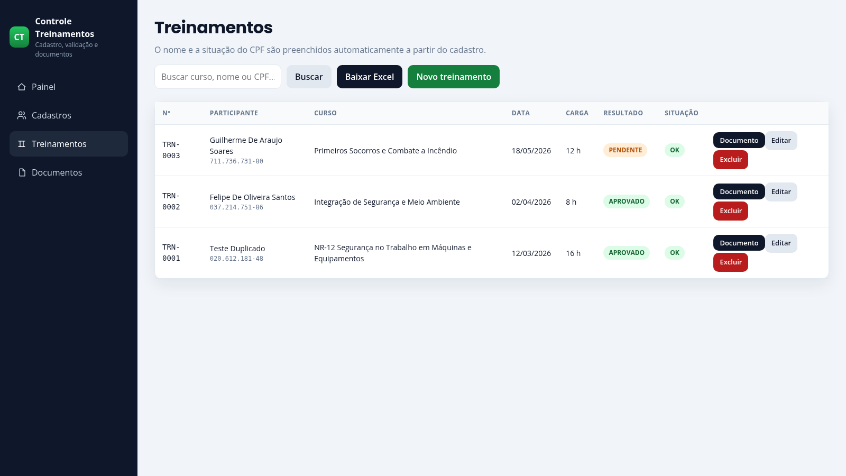Focus the search field for curso, nome or CPF

218,77
